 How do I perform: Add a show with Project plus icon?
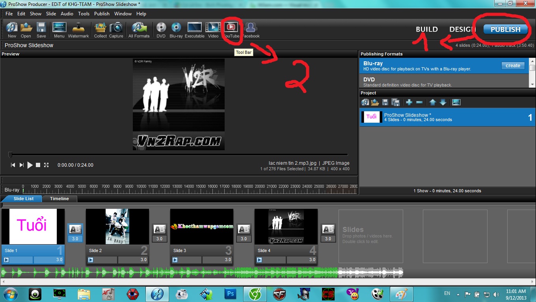[409, 102]
